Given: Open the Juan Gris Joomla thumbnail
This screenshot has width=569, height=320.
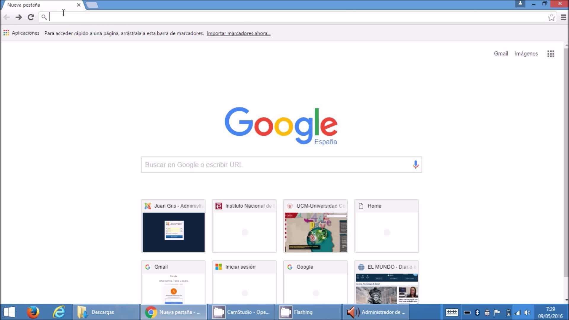Looking at the screenshot, I should click(x=173, y=232).
